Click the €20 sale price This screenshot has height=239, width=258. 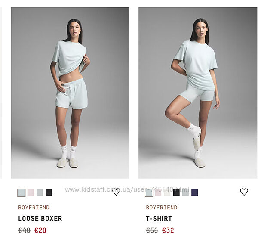40,230
